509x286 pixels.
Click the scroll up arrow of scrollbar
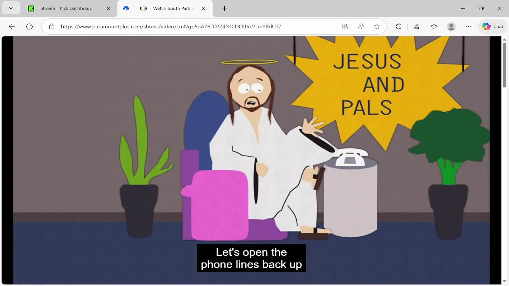pyautogui.click(x=505, y=39)
